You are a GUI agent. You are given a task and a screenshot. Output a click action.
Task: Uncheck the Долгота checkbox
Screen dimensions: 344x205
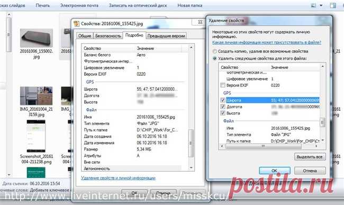[x=223, y=106]
